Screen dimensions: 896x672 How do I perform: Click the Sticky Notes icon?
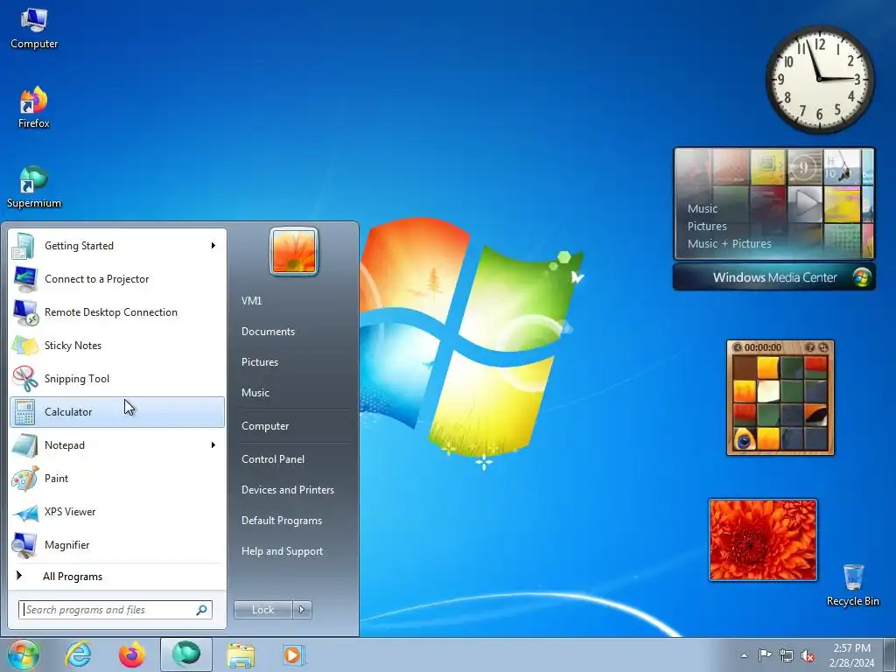(24, 345)
